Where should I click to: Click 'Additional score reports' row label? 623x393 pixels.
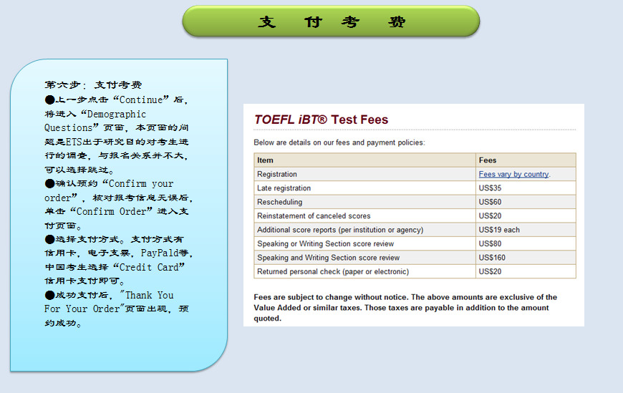pyautogui.click(x=340, y=230)
